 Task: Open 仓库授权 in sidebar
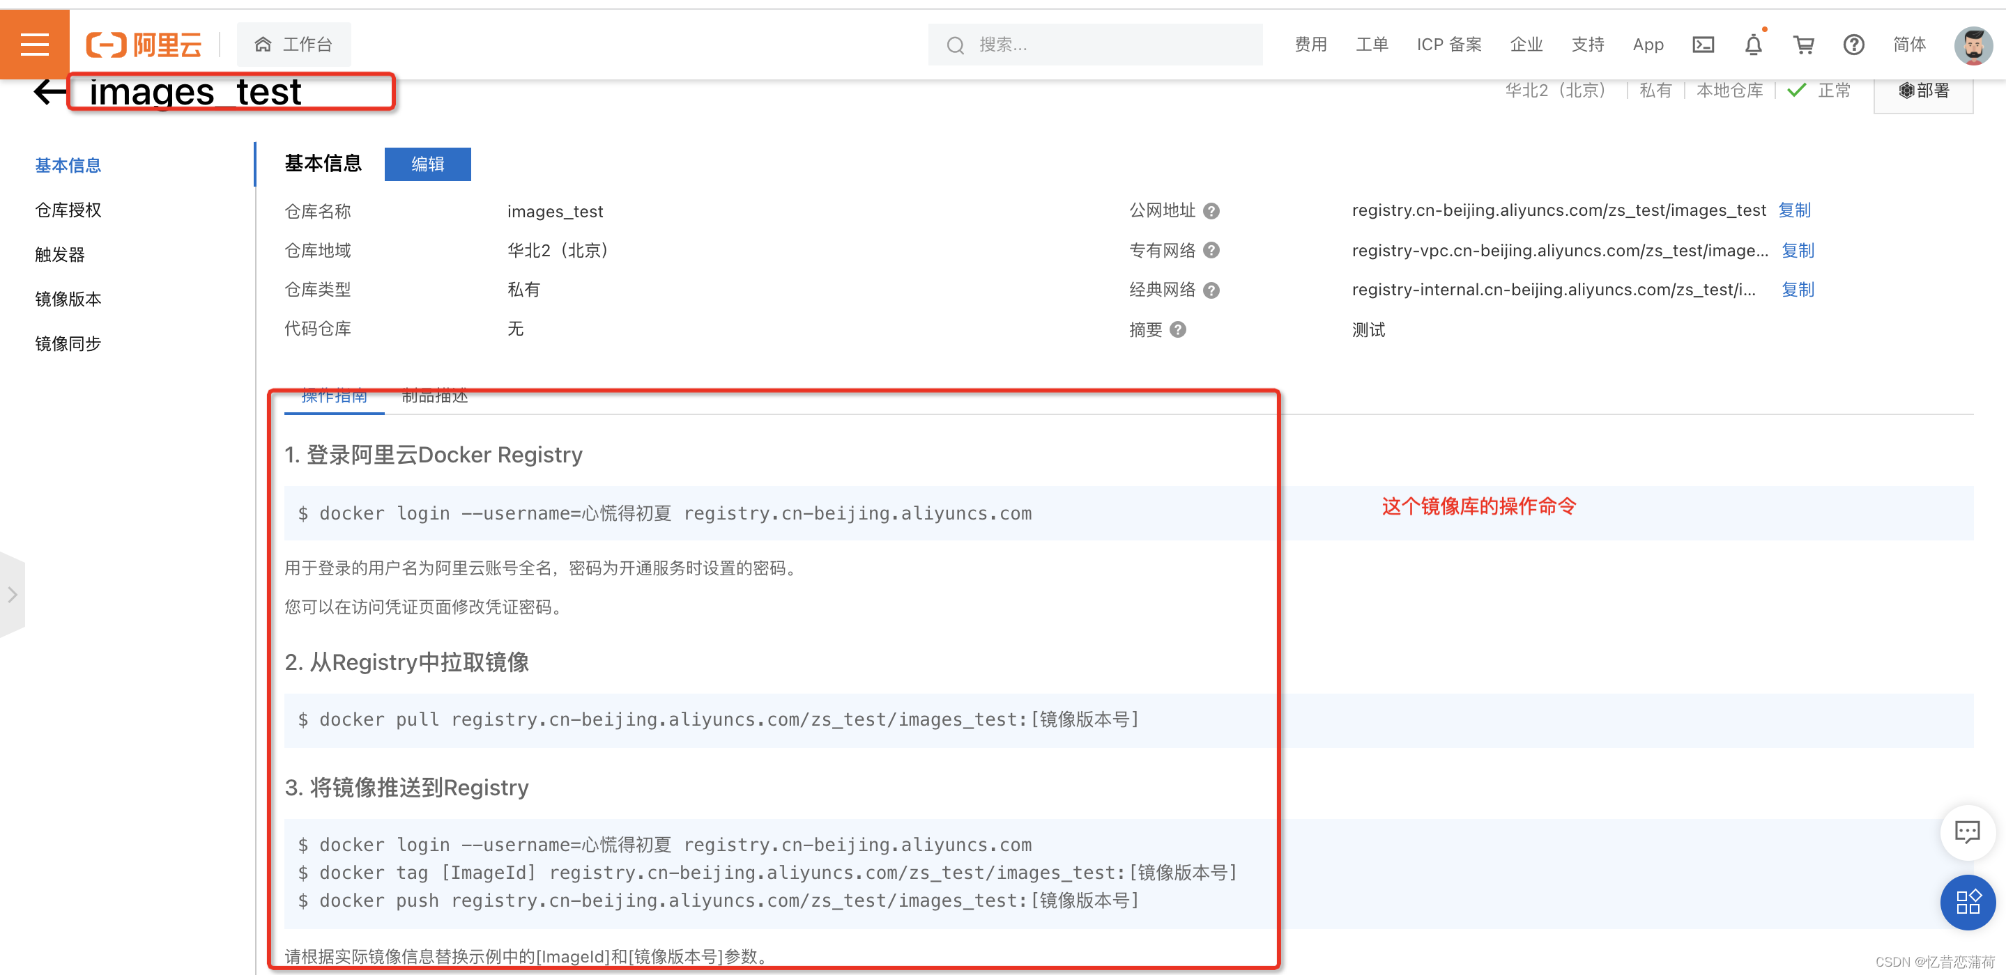tap(68, 210)
